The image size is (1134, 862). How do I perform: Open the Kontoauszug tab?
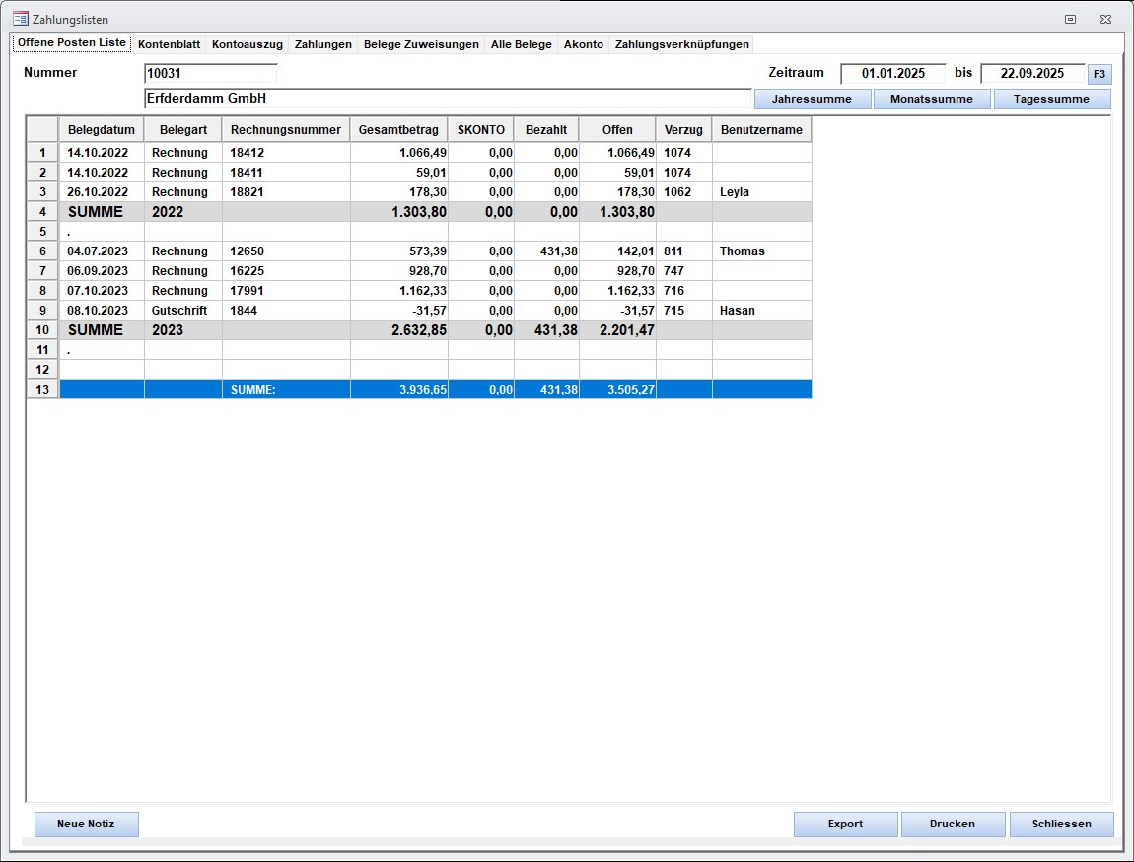pyautogui.click(x=248, y=44)
